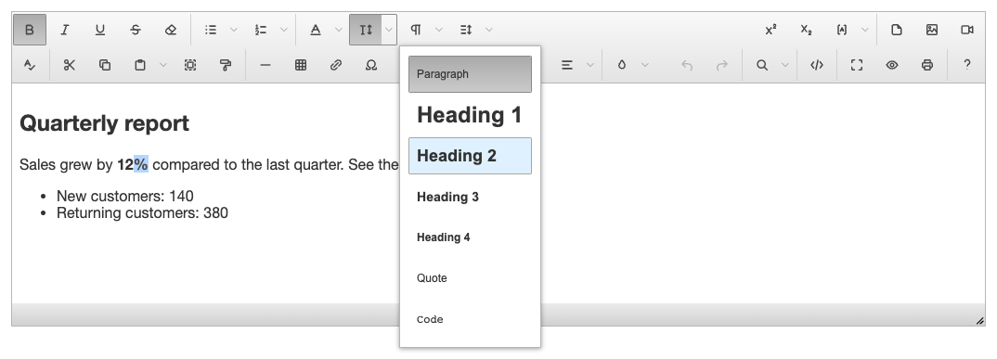
Task: Open preview with eye icon
Action: 892,65
